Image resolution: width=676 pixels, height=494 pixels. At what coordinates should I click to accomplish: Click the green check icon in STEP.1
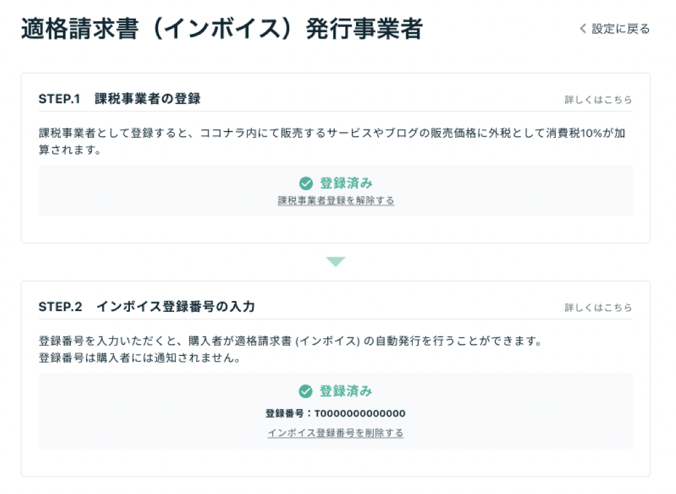point(306,183)
